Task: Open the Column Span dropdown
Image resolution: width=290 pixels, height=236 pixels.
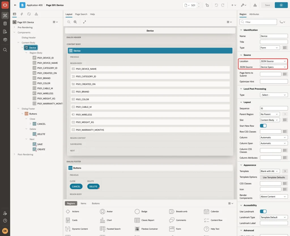Action: (274, 143)
